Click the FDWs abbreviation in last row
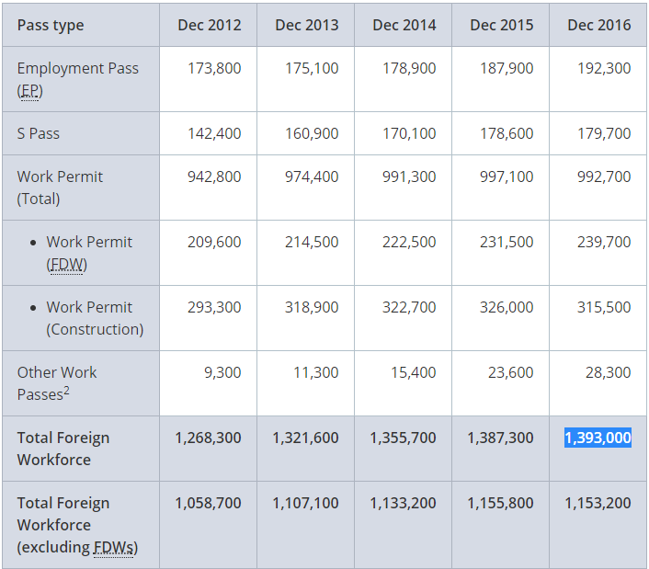649x569 pixels. (x=113, y=547)
